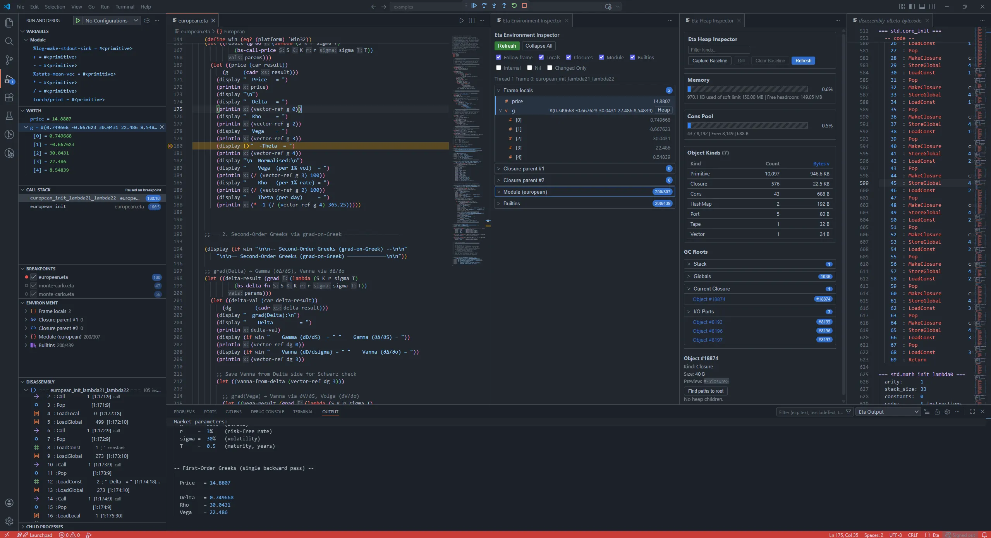Open the Object #8193 link
This screenshot has width=991, height=538.
(707, 322)
